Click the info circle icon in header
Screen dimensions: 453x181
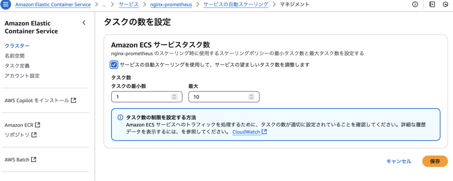coord(415,5)
